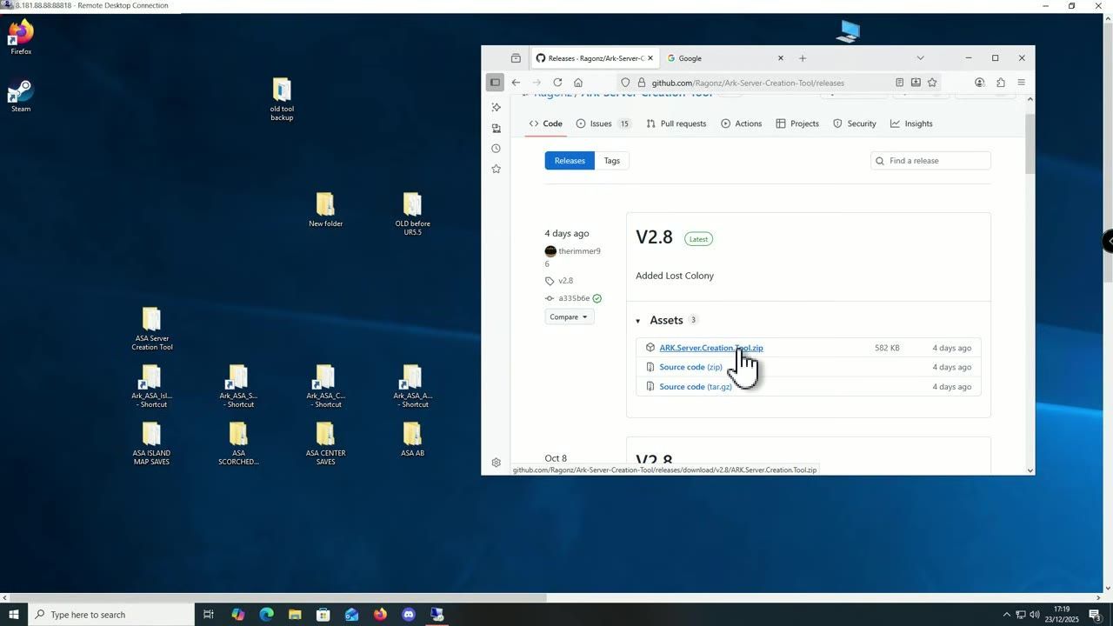This screenshot has width=1113, height=626.
Task: Open the Firefox account icon
Action: point(979,83)
